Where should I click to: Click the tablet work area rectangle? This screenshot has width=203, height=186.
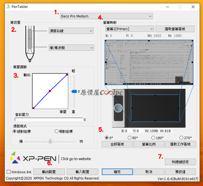tap(155, 108)
